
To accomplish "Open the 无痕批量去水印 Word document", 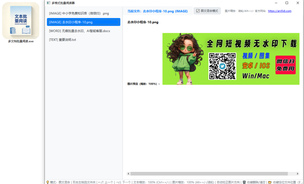I will (x=80, y=31).
